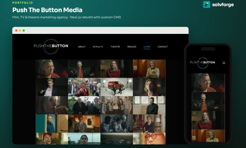Open thumbnail of man by wooden stable door

(x=52, y=123)
